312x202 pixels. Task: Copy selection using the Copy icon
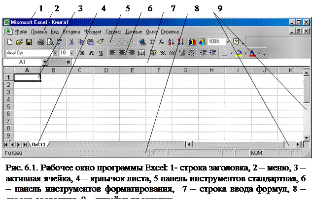(81, 42)
